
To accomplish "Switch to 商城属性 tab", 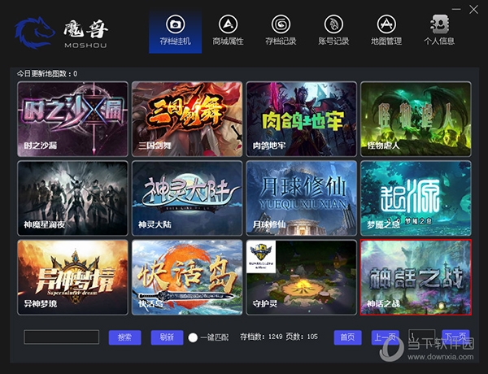I will [x=228, y=33].
